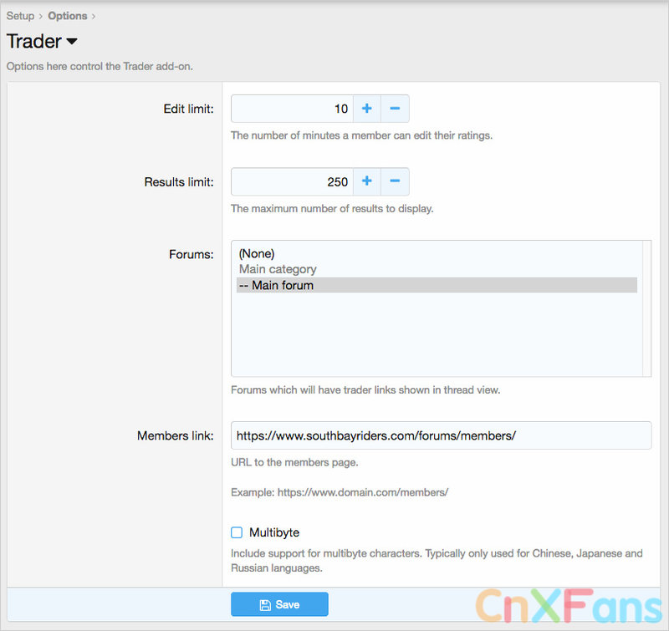Click the Members link URL field
669x631 pixels.
441,435
